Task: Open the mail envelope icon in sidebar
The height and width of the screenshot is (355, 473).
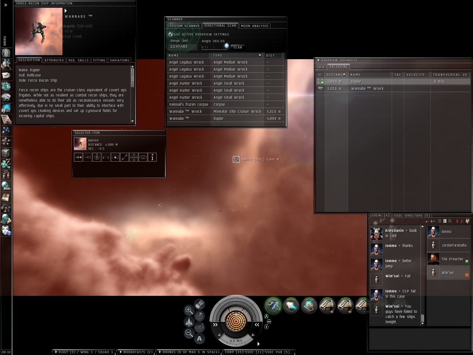Action: tap(6, 75)
